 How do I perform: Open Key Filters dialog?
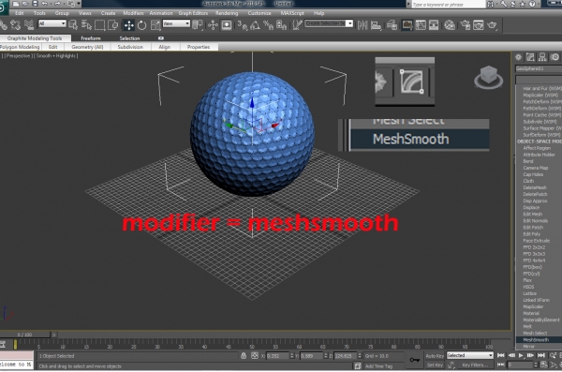(x=475, y=365)
